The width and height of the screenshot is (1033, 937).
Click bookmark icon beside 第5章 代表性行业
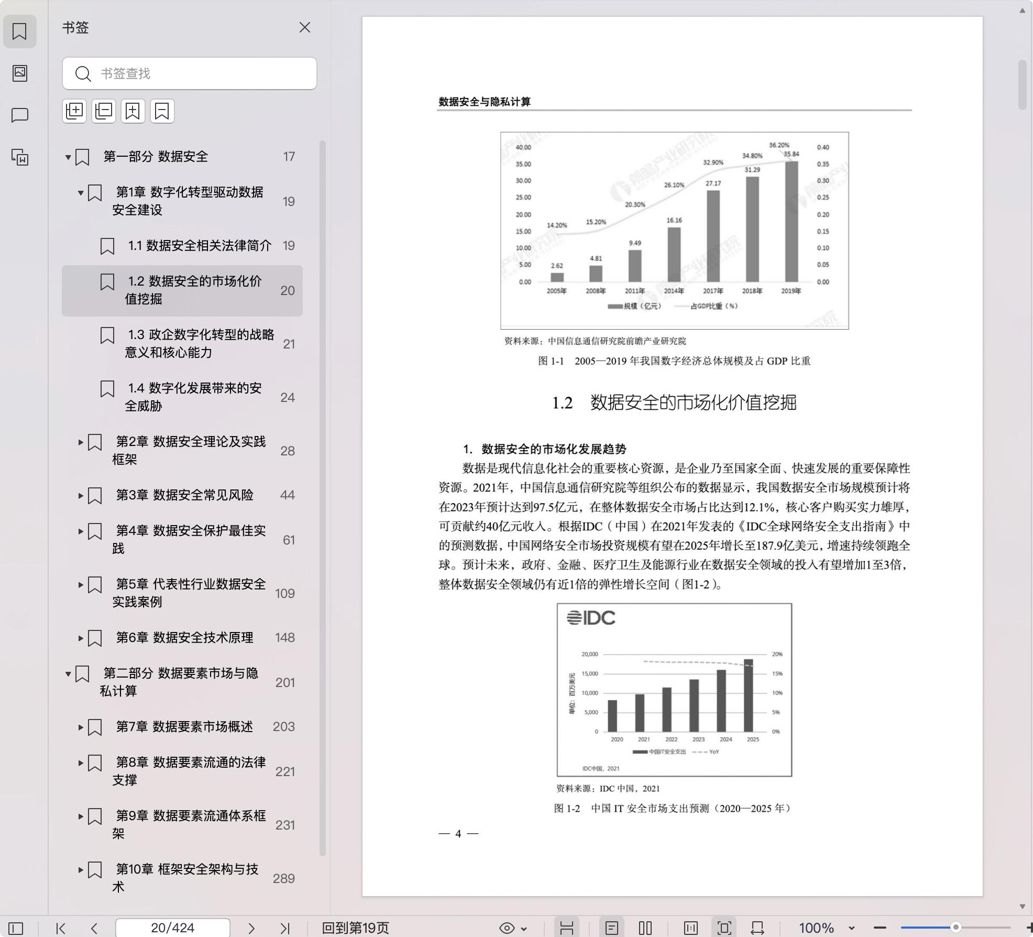point(95,585)
